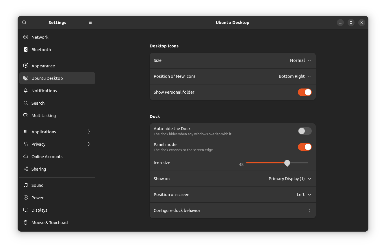This screenshot has width=386, height=251.
Task: Click the Applications grid icon
Action: tap(26, 132)
